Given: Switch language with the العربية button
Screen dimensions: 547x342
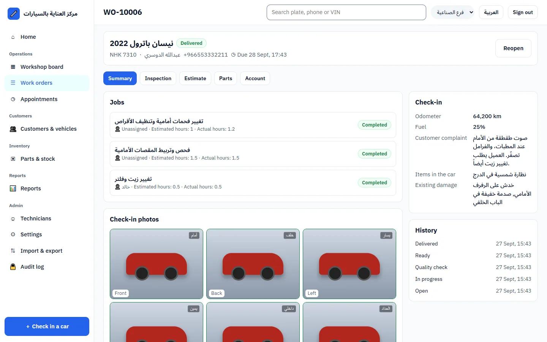Looking at the screenshot, I should pyautogui.click(x=491, y=12).
